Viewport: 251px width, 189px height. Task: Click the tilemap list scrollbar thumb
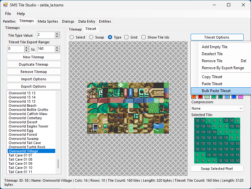(x=58, y=164)
